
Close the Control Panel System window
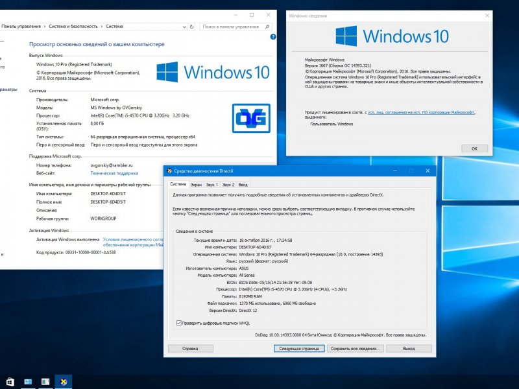[269, 15]
